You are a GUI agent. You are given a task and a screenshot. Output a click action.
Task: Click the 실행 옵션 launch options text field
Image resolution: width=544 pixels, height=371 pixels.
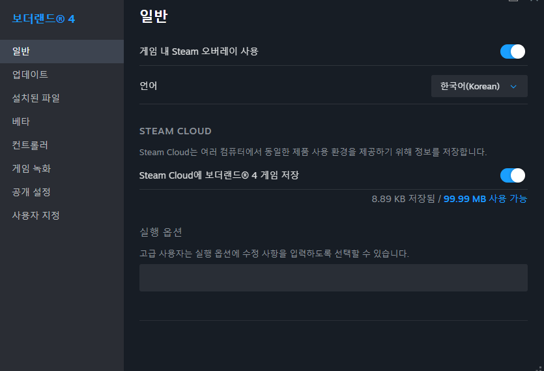click(333, 278)
